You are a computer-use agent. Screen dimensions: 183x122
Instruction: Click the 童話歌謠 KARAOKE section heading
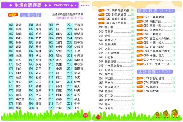(x=156, y=11)
